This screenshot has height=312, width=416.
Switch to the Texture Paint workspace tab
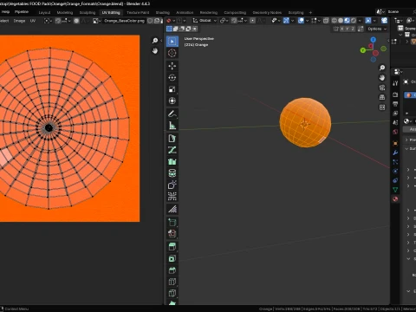click(138, 12)
